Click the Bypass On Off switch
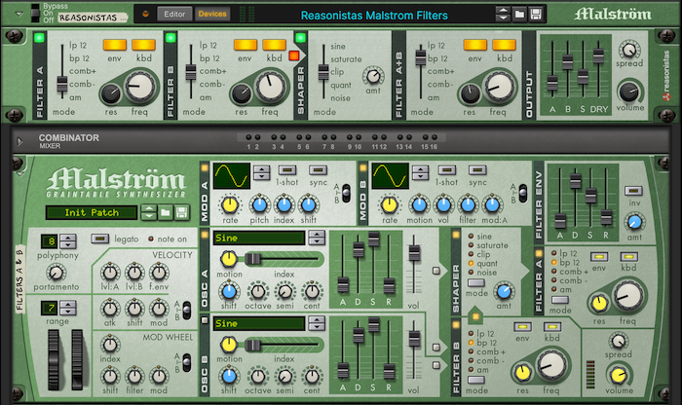 [x=36, y=13]
